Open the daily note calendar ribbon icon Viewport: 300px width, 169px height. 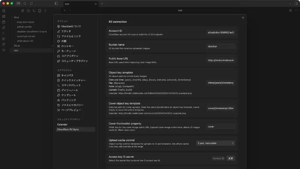4,22
